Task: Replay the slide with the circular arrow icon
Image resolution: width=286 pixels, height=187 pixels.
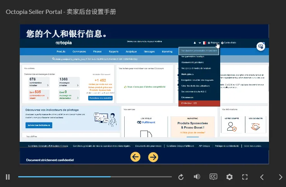Action: click(x=181, y=177)
